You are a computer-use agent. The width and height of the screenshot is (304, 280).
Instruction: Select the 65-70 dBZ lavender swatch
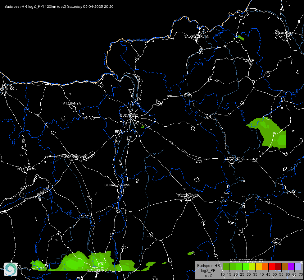(x=298, y=266)
